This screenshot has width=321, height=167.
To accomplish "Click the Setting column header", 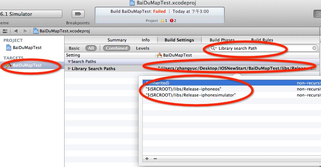I will click(x=73, y=55).
